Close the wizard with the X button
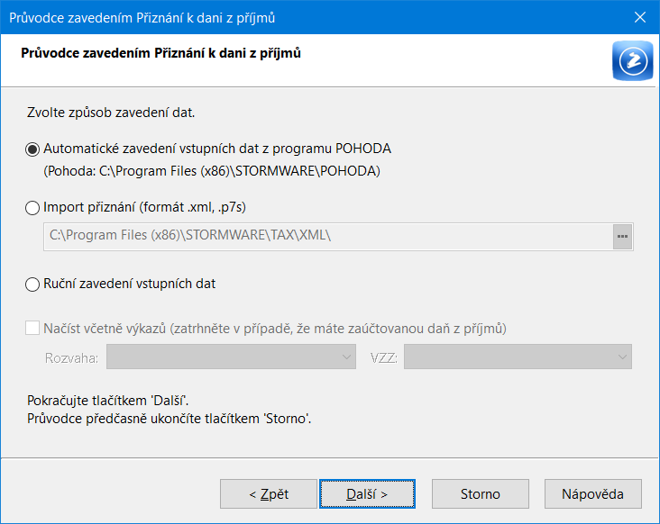Viewport: 660px width, 524px height. 640,17
